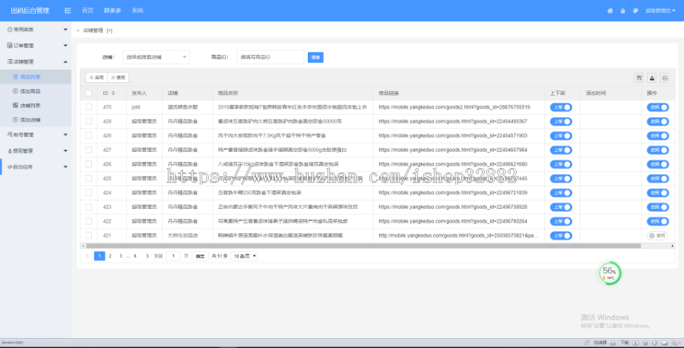Toggle the 上架 switch for row 470

[x=561, y=107]
